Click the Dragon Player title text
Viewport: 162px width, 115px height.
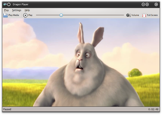(21, 4)
